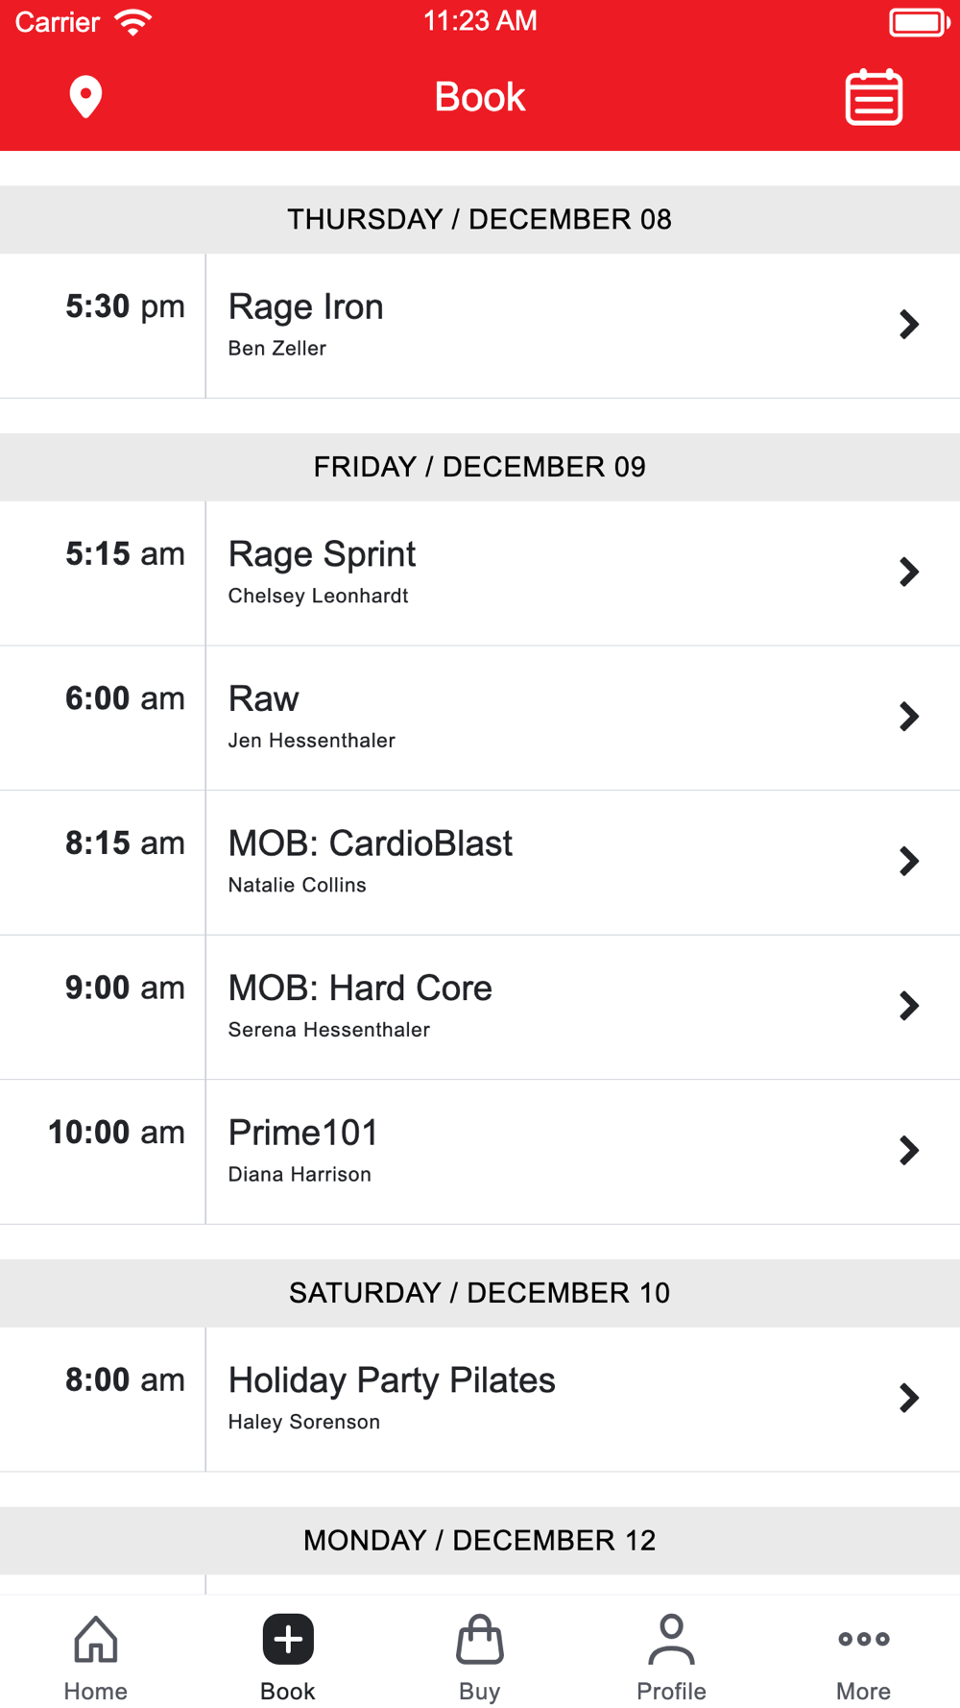
Task: Tap the More three-dots icon
Action: (x=863, y=1639)
